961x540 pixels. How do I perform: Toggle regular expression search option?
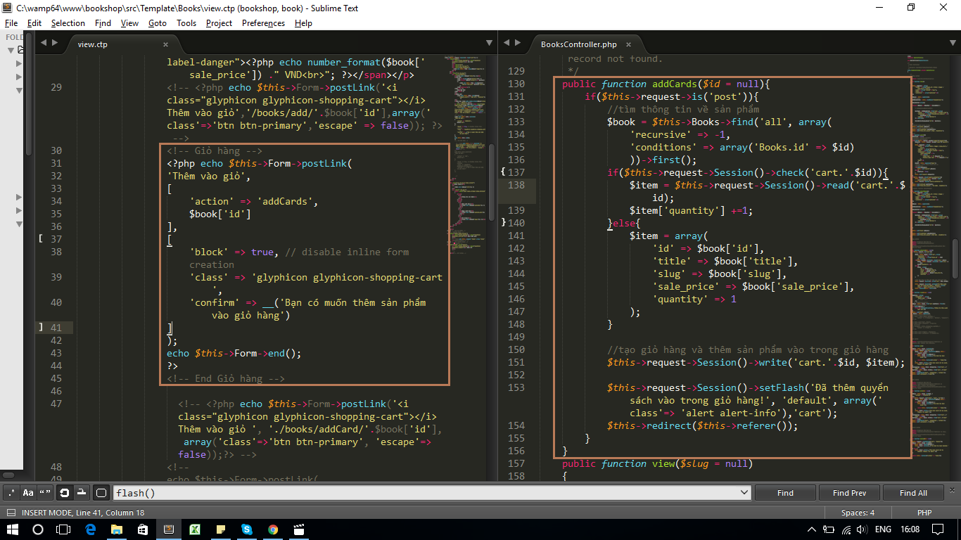(x=11, y=493)
